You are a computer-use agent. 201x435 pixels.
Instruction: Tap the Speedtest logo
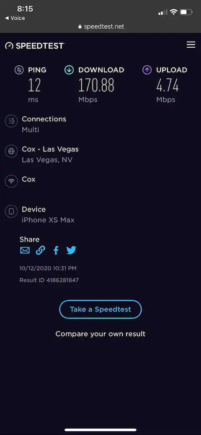click(x=35, y=46)
